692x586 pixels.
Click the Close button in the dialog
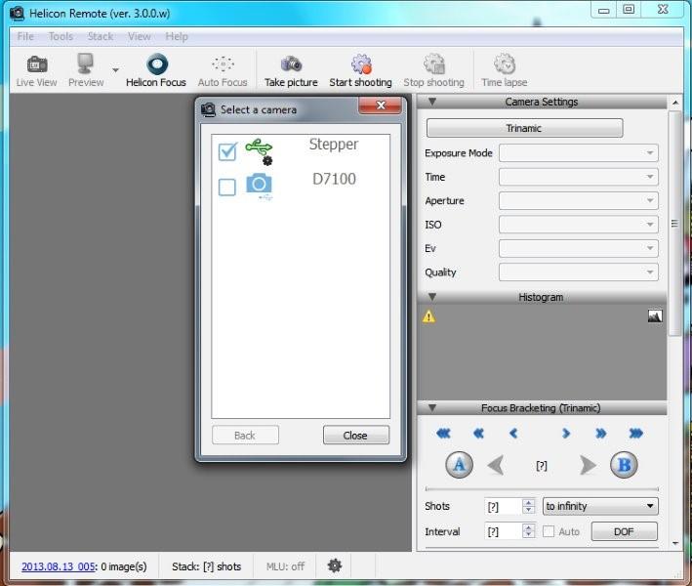pyautogui.click(x=356, y=435)
